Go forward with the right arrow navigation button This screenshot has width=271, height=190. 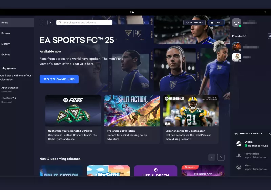pyautogui.click(x=50, y=23)
